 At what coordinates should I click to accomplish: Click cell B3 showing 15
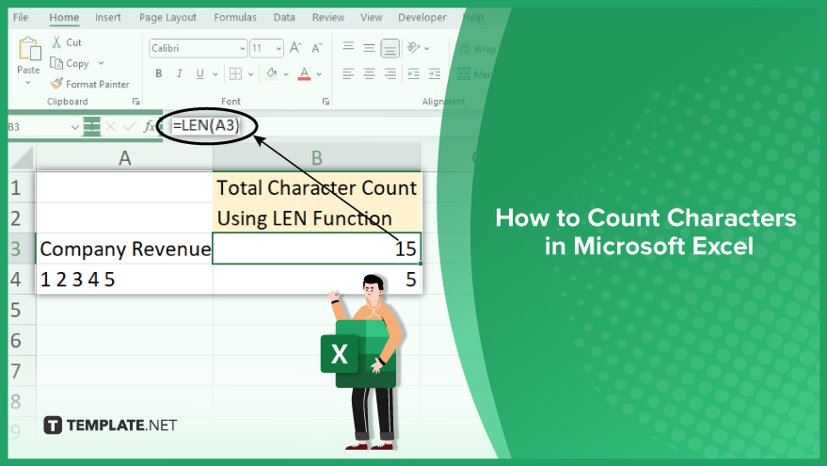tap(316, 249)
